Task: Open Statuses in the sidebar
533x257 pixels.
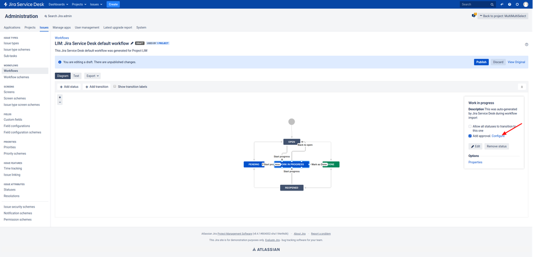Action: click(10, 190)
